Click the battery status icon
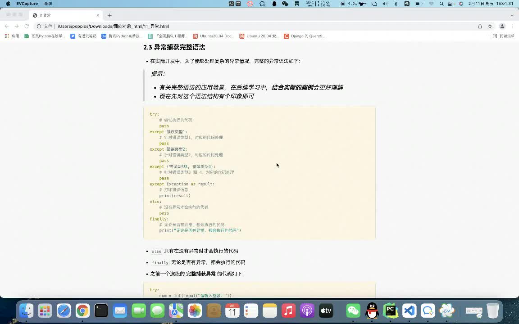Screen dimensions: 519x324 pos(419,4)
